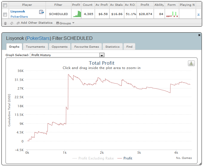This screenshot has width=203, height=167.
Task: Remove the Lisyonok row with x
Action: tap(198, 14)
